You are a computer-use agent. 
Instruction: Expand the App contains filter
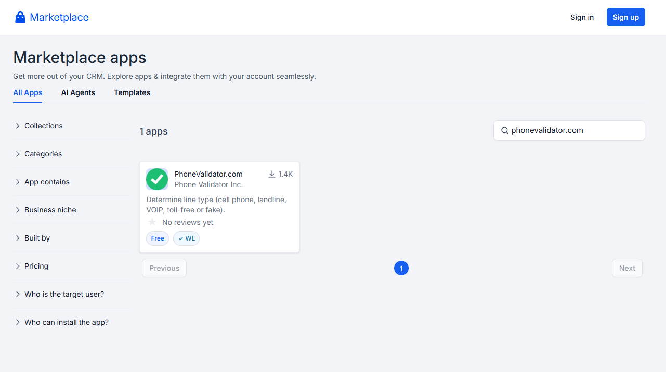point(71,182)
